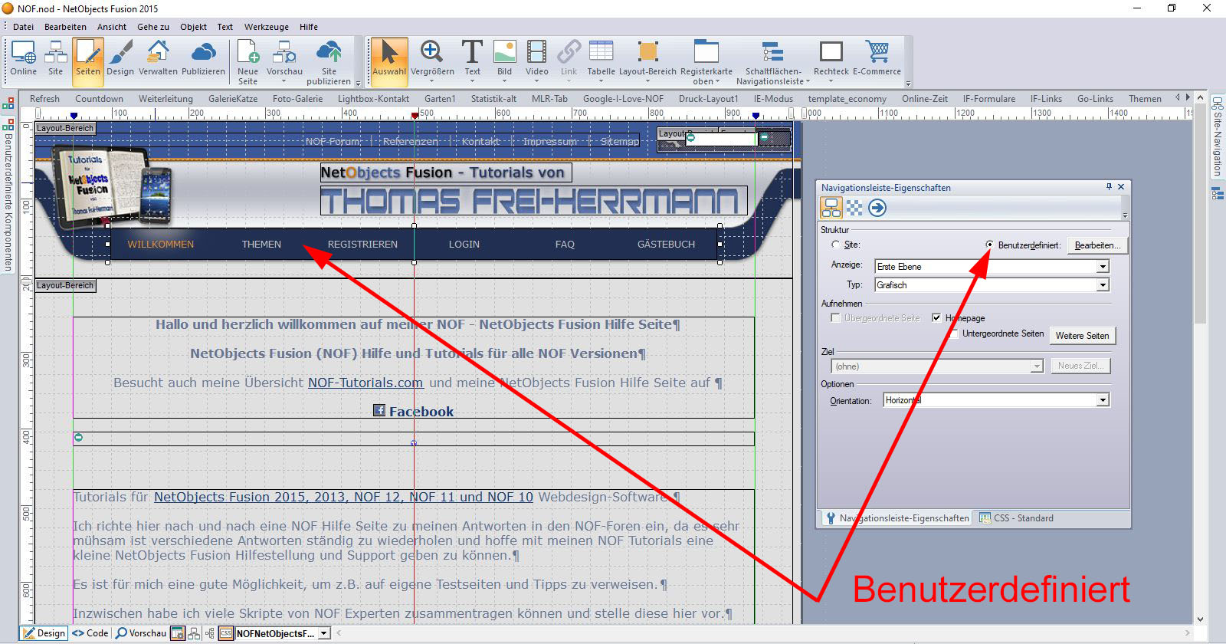Click the Publizieren cloud icon
The image size is (1226, 644).
pyautogui.click(x=203, y=52)
